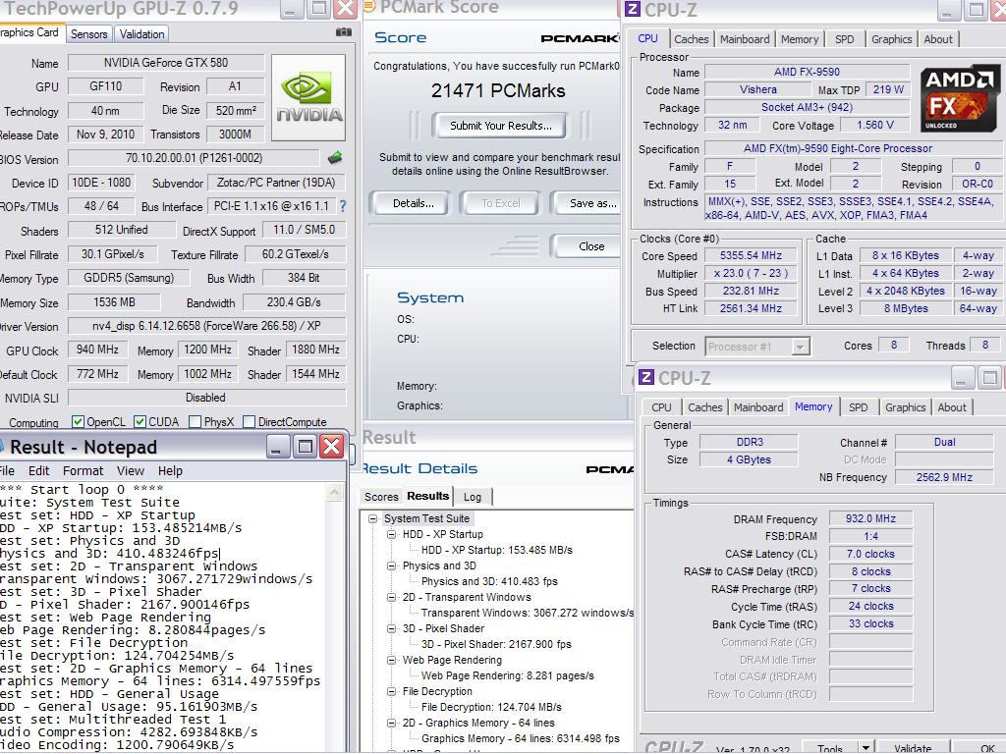Open the Tools dropdown arrow in CPU-Z
Screen dimensions: 1006x754
tap(866, 747)
